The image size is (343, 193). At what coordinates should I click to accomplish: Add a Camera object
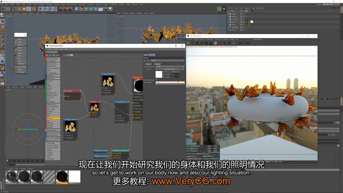(106, 9)
